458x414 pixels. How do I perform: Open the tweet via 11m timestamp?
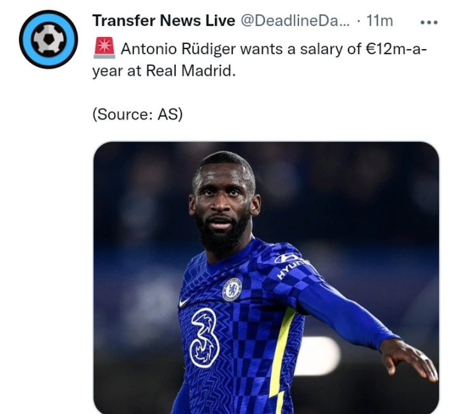click(x=380, y=21)
